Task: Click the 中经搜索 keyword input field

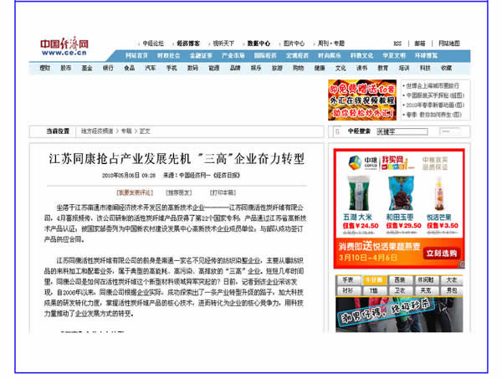Action: click(x=403, y=131)
